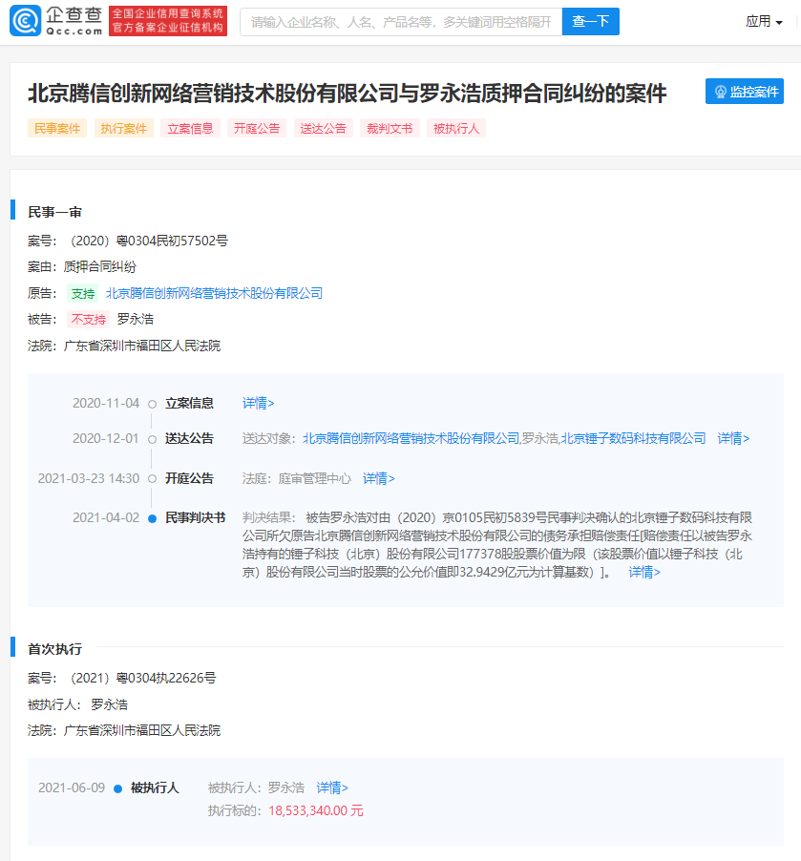The image size is (801, 861).
Task: Expand 详情 for 开庭公告 entry
Action: pyautogui.click(x=378, y=478)
